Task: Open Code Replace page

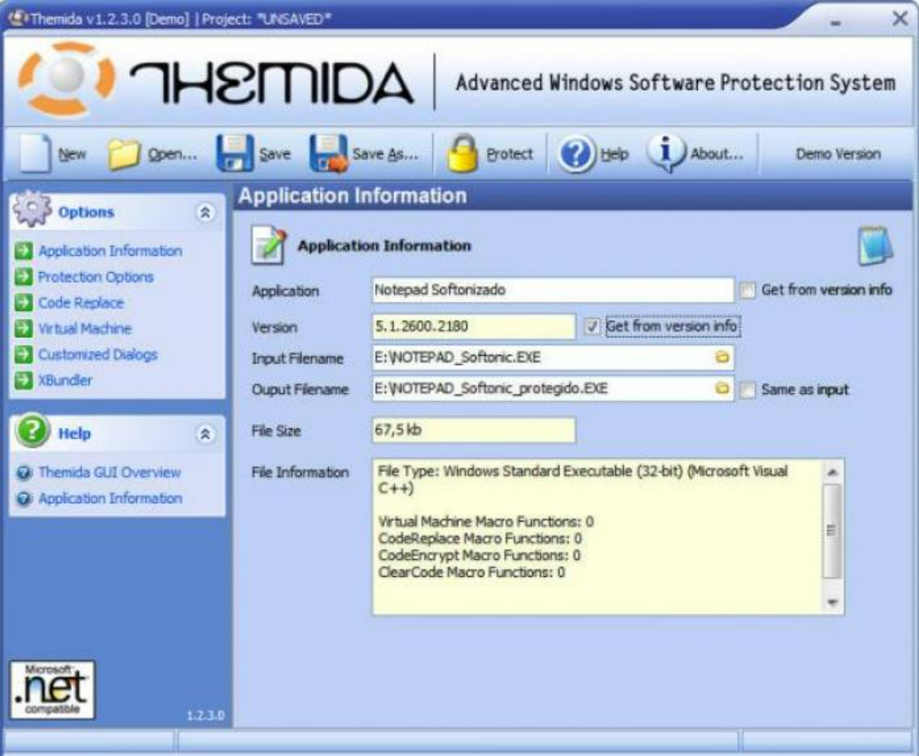Action: click(81, 302)
